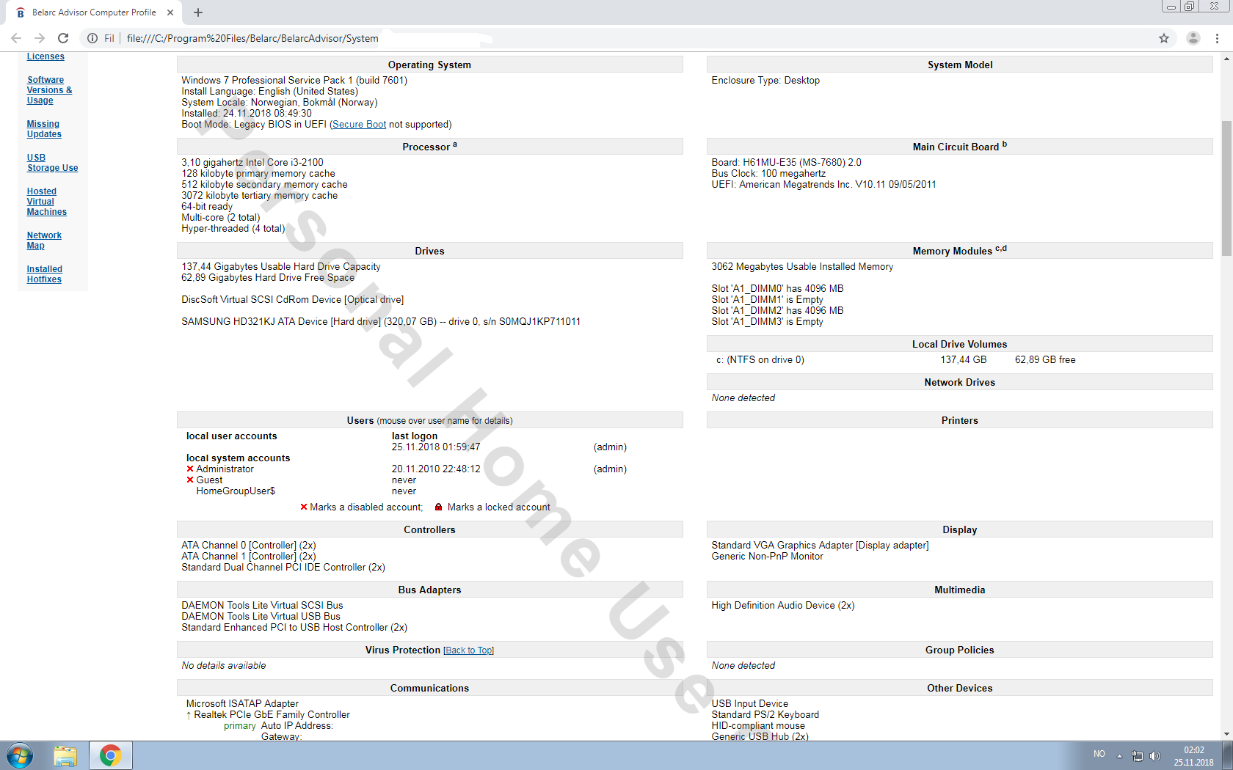
Task: Click 'ATA Channel 0 [Controller] (2x)' line
Action: [x=249, y=546]
